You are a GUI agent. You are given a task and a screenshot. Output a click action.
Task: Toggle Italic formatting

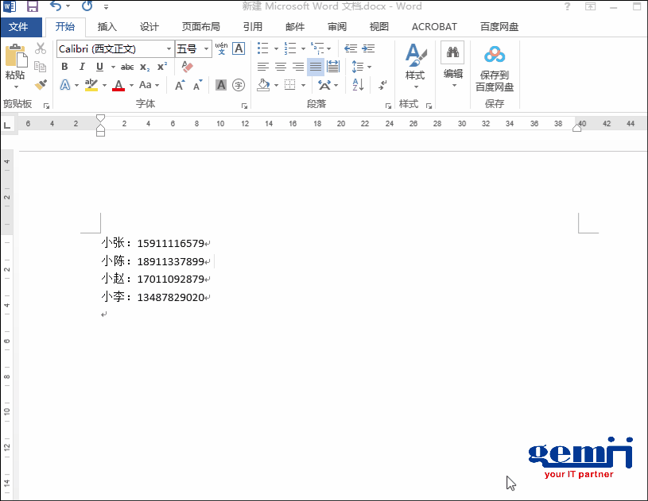pyautogui.click(x=82, y=67)
